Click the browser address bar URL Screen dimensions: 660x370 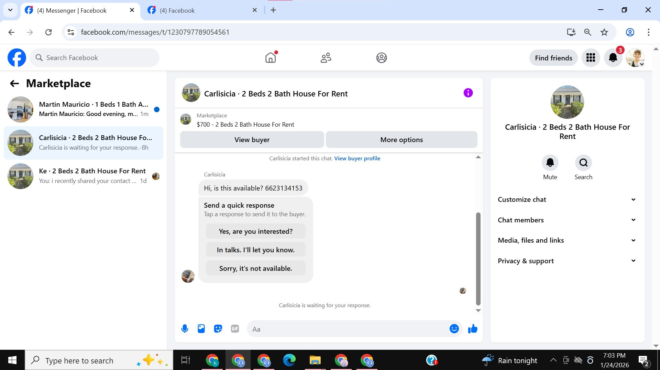155,32
